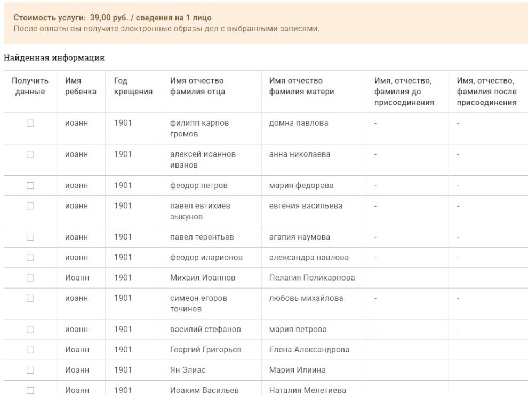Screen dimensions: 528x395
Task: Check the box for the Ян Элиас record
Action: tap(30, 370)
